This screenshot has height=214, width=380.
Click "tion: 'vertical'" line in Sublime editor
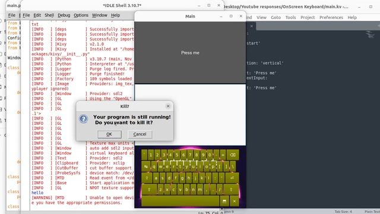click(x=265, y=63)
